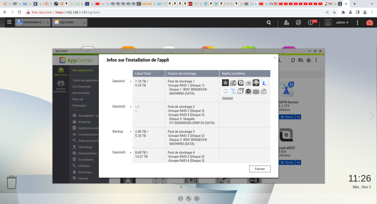Collapse the DataVol3 volume row
Screen dimensions: 377x204
pos(130,152)
